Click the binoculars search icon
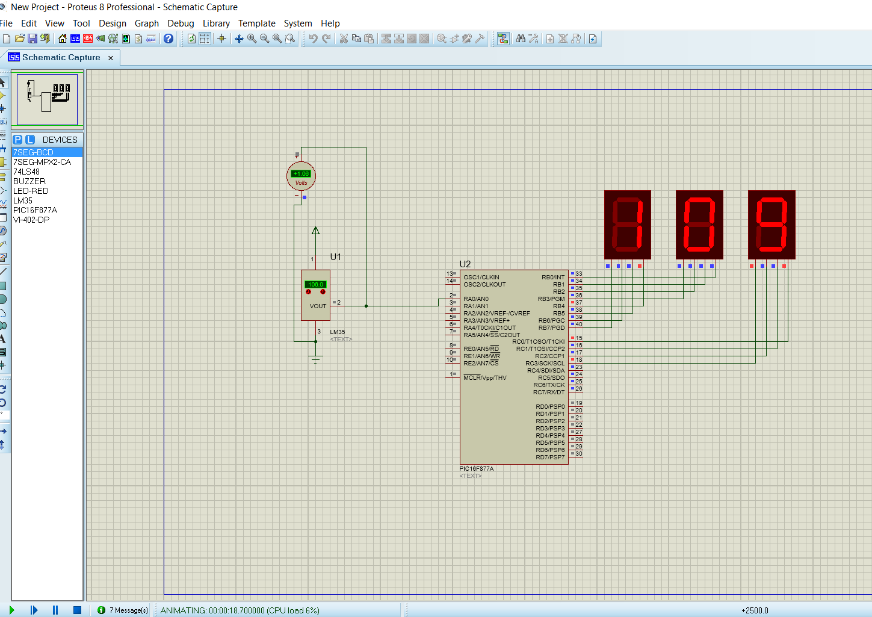The image size is (872, 617). tap(521, 39)
